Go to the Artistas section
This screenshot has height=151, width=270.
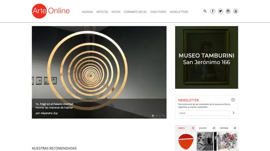click(x=102, y=12)
